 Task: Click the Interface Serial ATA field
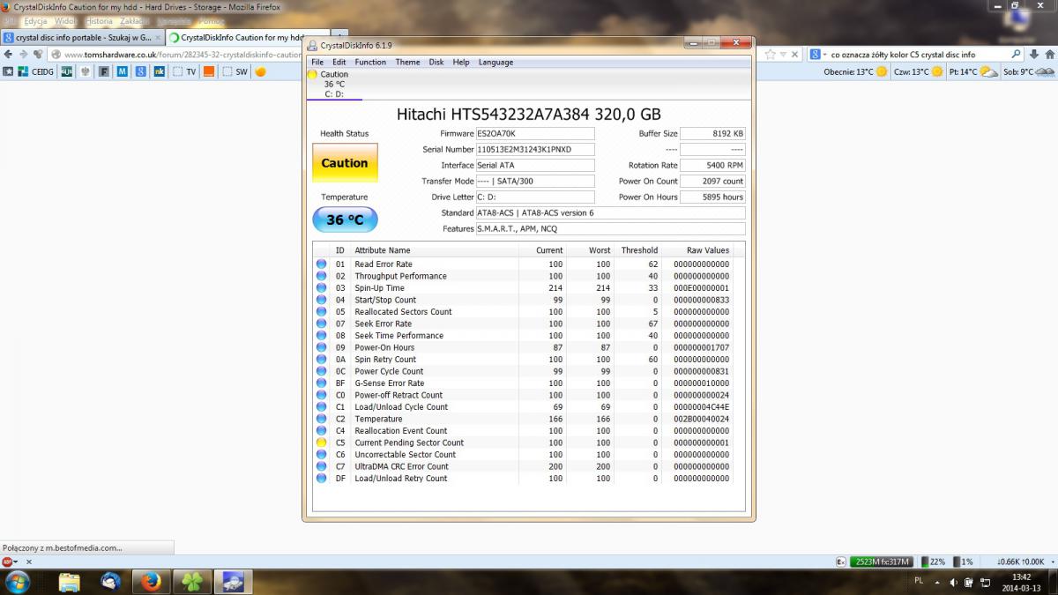point(535,166)
